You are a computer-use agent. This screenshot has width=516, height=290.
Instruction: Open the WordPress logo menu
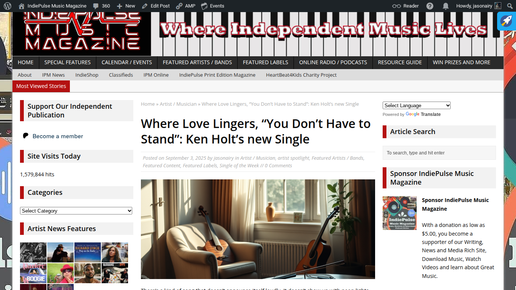[8, 6]
